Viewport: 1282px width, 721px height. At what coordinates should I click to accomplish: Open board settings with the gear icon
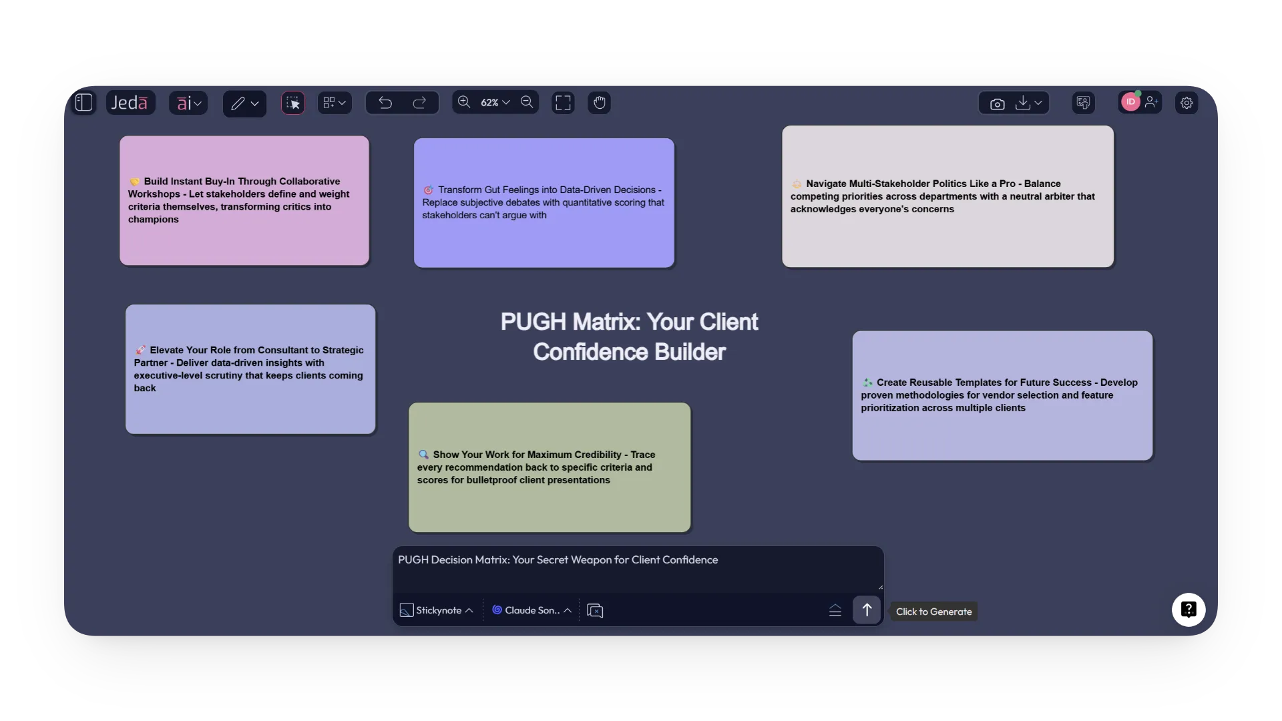point(1187,102)
